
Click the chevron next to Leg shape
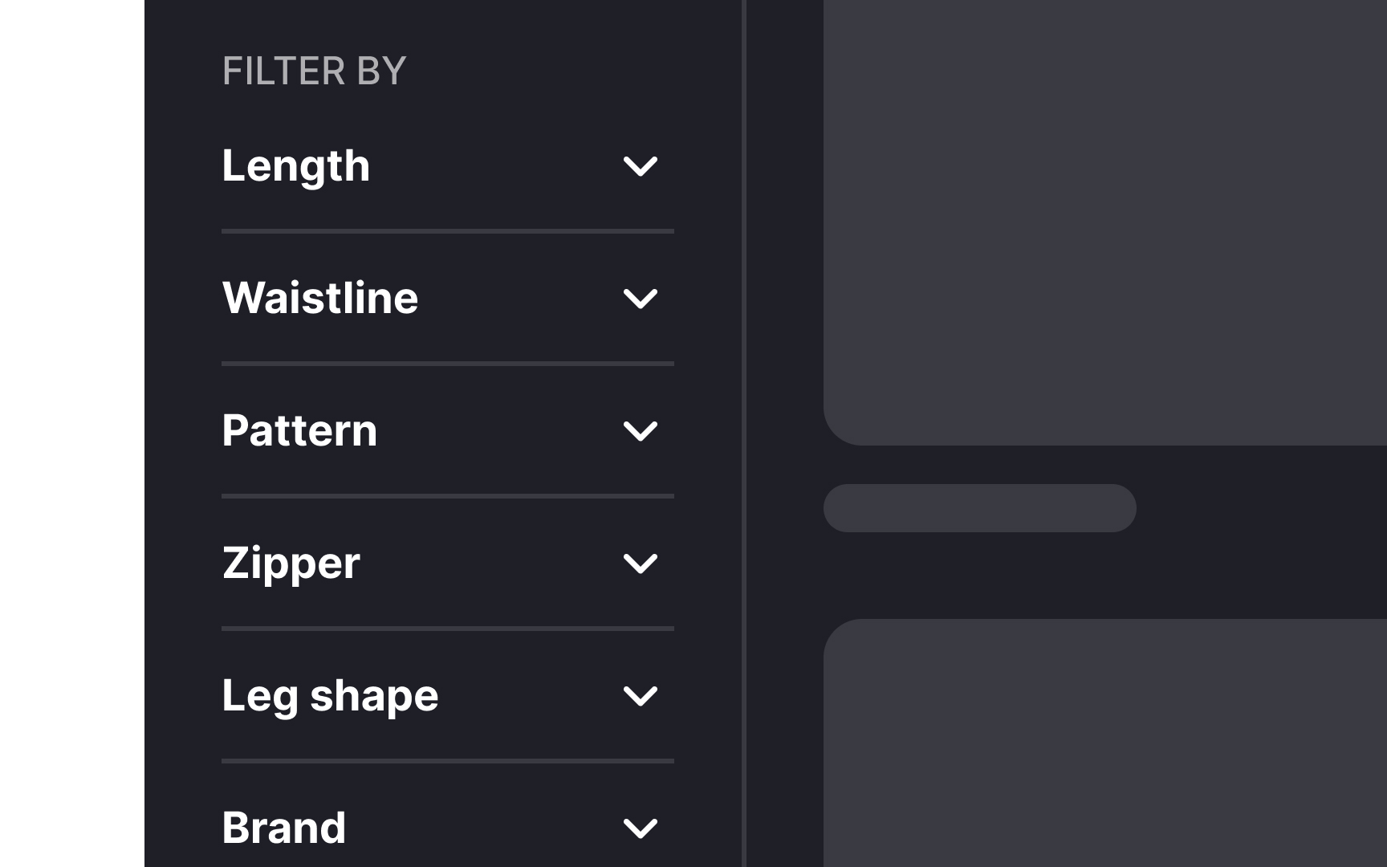[x=642, y=696]
